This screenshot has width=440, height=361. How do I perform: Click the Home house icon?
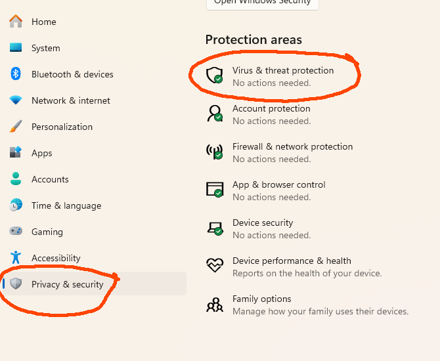[16, 21]
